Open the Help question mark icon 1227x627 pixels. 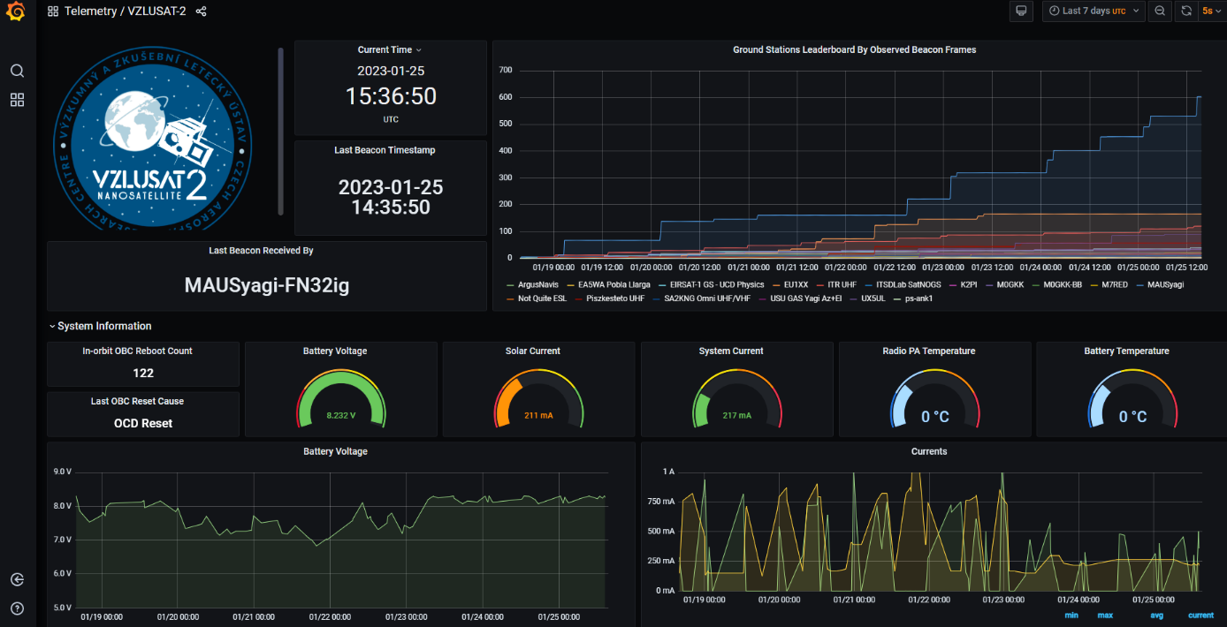[x=17, y=608]
